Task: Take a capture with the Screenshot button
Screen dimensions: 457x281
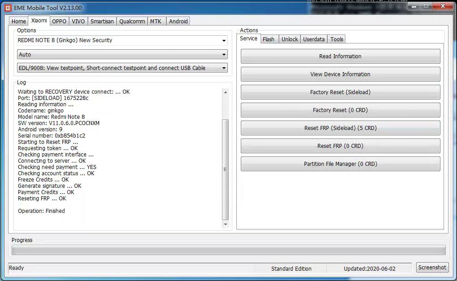Action: pyautogui.click(x=432, y=267)
